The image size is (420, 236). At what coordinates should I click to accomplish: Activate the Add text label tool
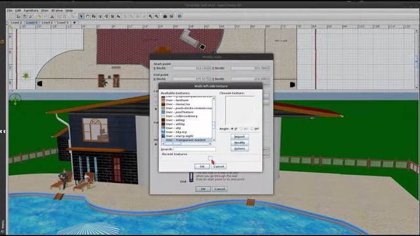[118, 16]
